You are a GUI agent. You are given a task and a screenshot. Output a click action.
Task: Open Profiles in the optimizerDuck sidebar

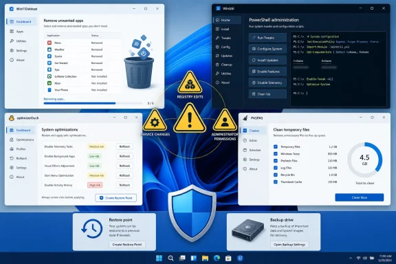pos(18,148)
